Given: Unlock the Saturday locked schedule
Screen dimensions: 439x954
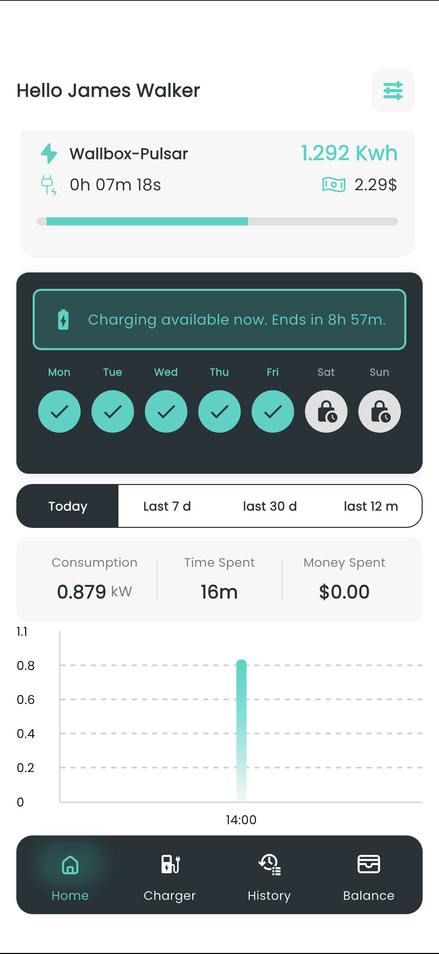Looking at the screenshot, I should 326,411.
